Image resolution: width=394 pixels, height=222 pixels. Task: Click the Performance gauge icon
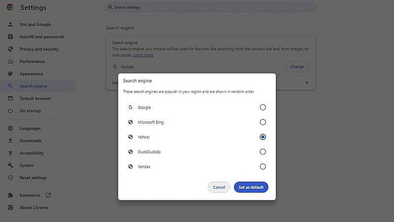coord(10,61)
